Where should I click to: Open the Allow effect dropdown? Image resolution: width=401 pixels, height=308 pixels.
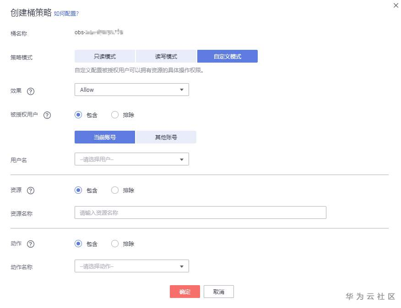pyautogui.click(x=132, y=90)
